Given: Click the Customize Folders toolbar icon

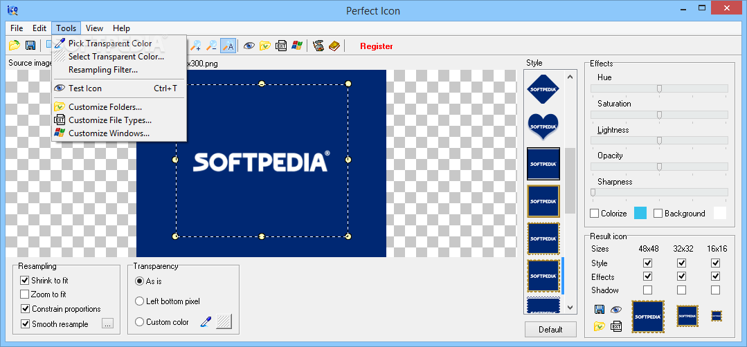Looking at the screenshot, I should 265,46.
